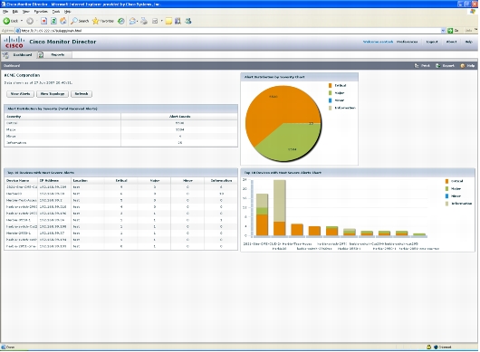This screenshot has width=480, height=352.
Task: Click the Mail envelope icon
Action: click(x=132, y=21)
